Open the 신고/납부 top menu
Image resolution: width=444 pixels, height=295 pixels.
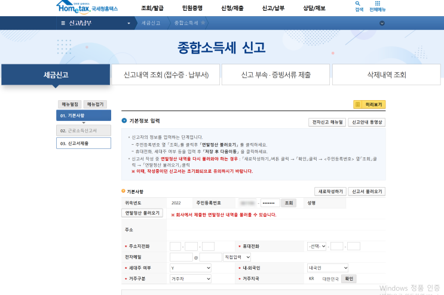(x=273, y=8)
